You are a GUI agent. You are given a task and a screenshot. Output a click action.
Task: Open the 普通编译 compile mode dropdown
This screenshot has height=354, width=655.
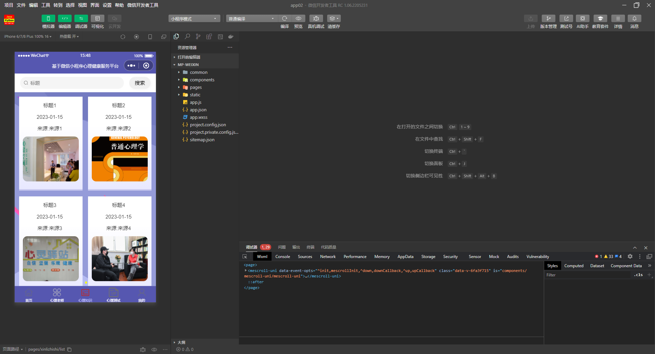click(x=252, y=18)
